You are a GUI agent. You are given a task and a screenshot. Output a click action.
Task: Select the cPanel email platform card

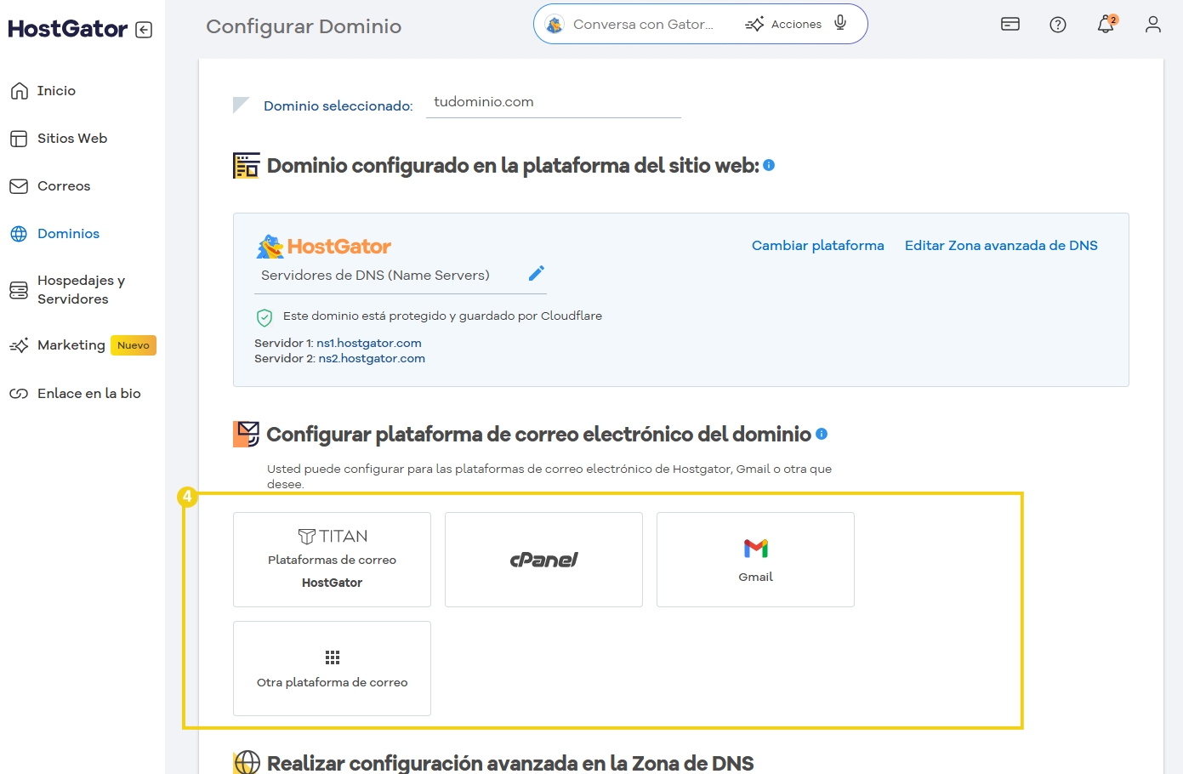(543, 559)
